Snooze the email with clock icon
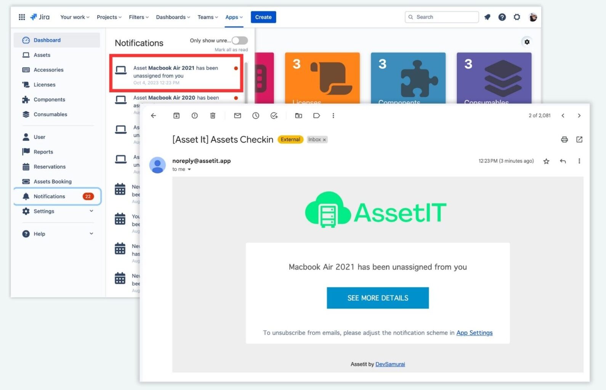The width and height of the screenshot is (606, 390). click(256, 115)
